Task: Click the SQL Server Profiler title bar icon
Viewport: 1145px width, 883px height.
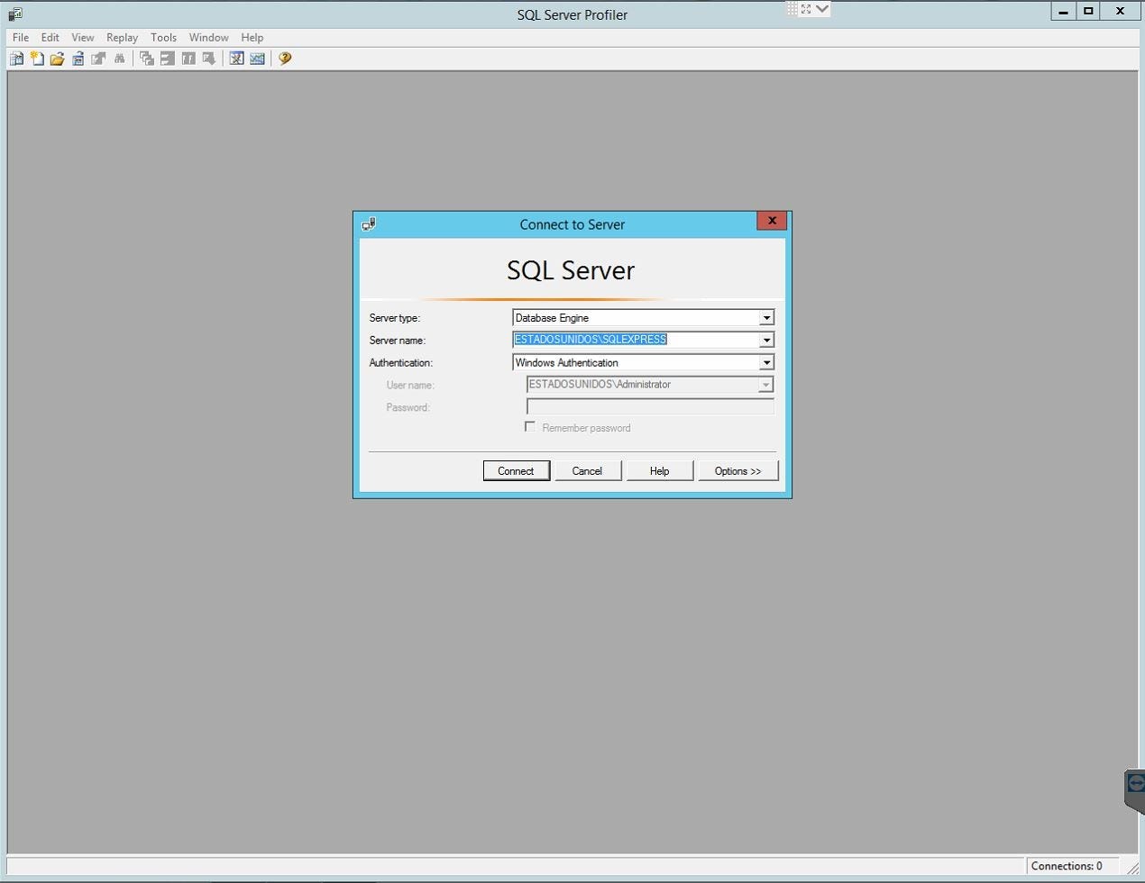Action: pos(14,14)
